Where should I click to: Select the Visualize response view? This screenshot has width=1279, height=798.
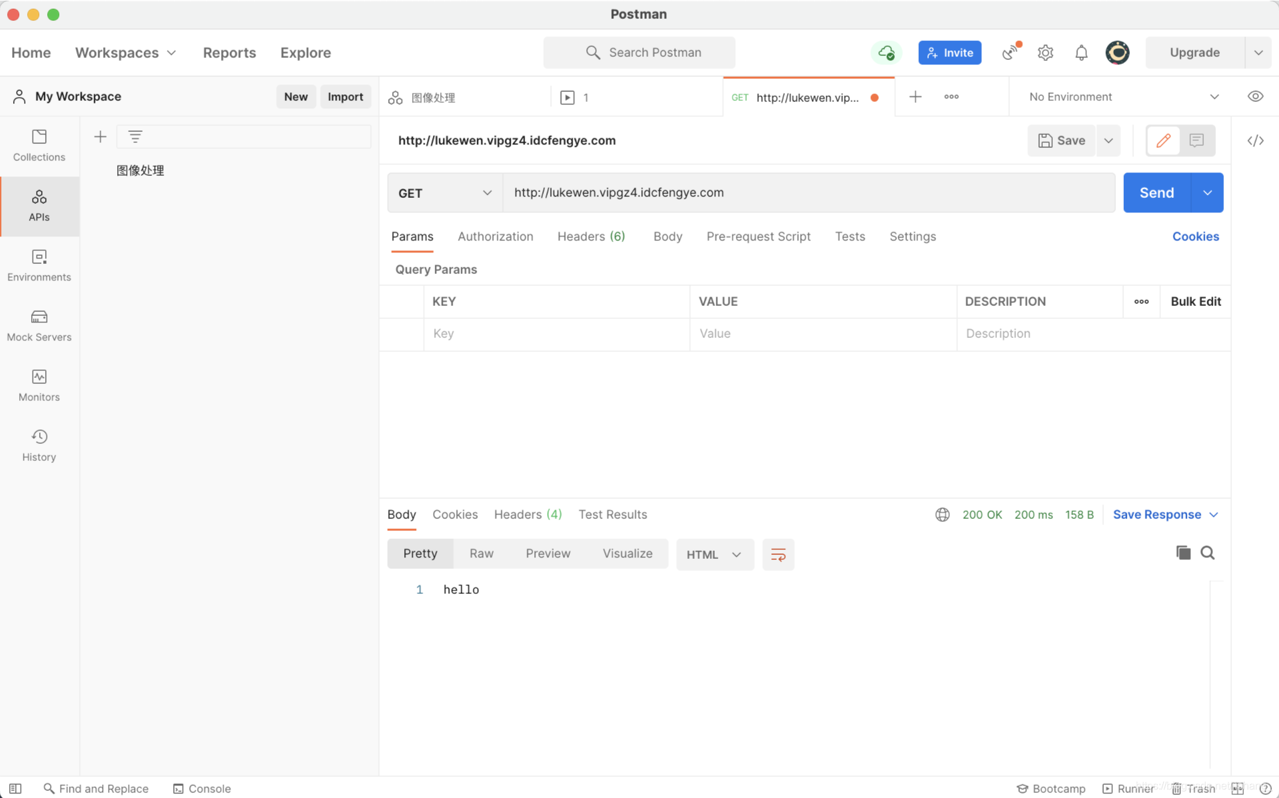tap(627, 554)
